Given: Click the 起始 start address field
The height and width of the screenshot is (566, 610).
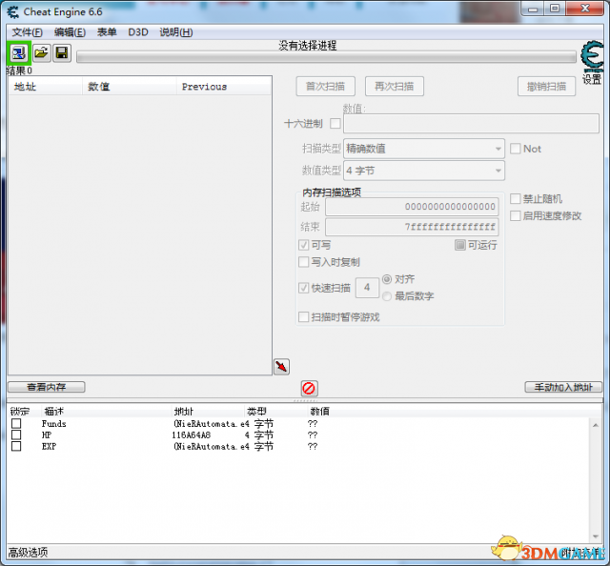Looking at the screenshot, I should coord(412,207).
